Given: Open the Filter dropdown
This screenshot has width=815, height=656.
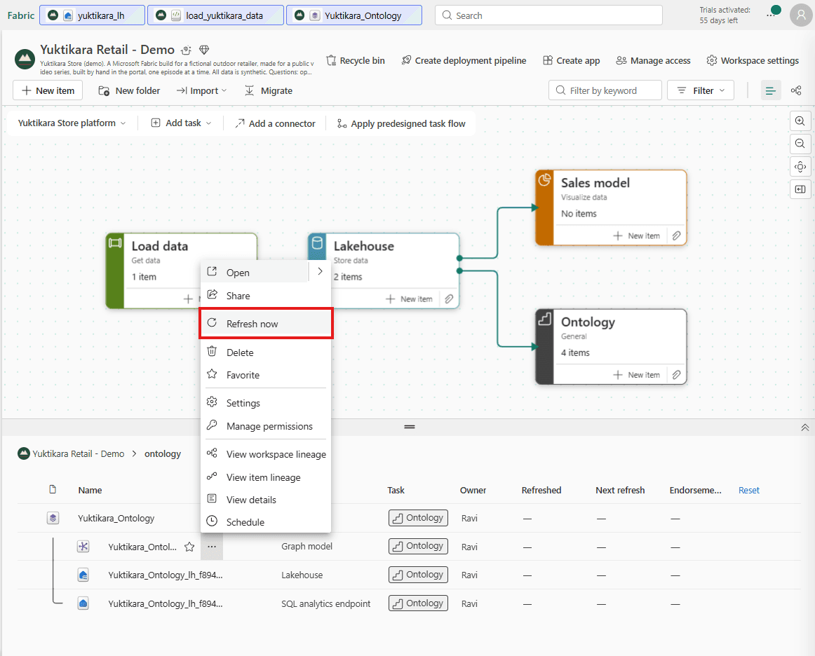Looking at the screenshot, I should click(700, 91).
